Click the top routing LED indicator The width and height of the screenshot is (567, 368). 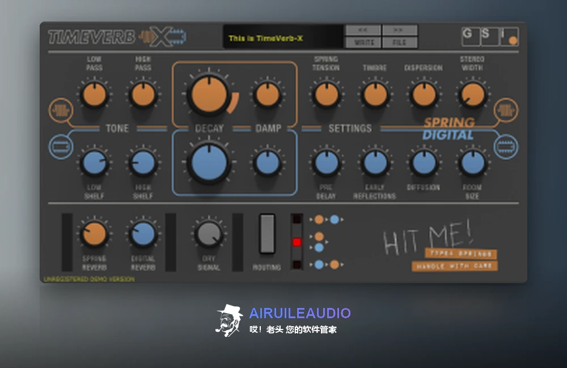297,219
